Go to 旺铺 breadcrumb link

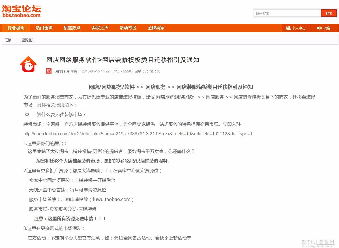tap(8, 40)
